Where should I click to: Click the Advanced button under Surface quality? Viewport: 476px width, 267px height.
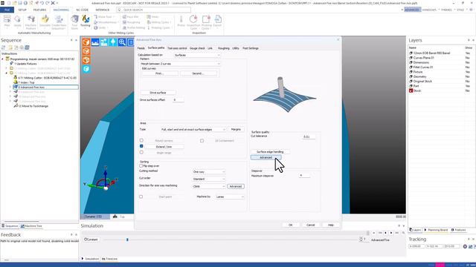[x=266, y=157]
